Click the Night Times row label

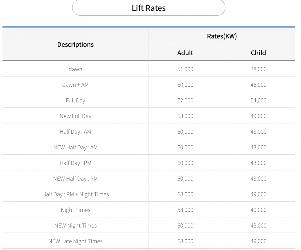75,210
